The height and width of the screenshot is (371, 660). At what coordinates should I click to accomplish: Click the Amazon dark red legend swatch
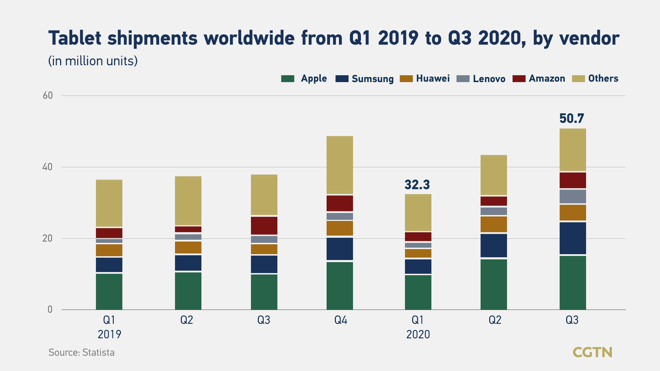519,79
